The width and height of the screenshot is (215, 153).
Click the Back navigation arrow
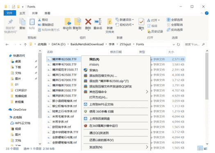[7, 44]
